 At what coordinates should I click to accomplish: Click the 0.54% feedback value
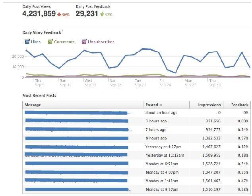[x=243, y=164]
